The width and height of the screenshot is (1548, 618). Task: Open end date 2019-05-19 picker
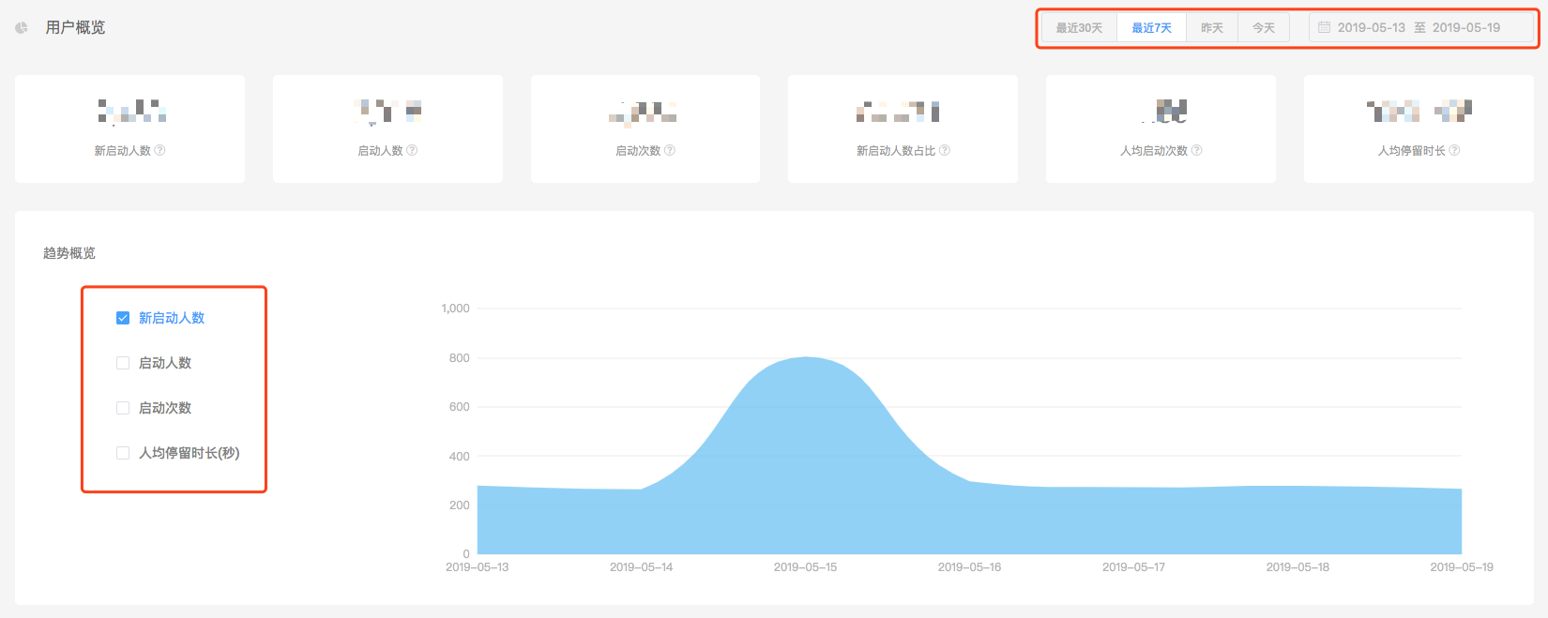[1465, 27]
